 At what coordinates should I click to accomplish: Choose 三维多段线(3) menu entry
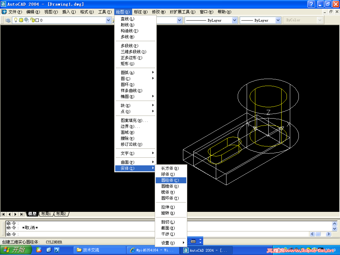tap(135, 52)
